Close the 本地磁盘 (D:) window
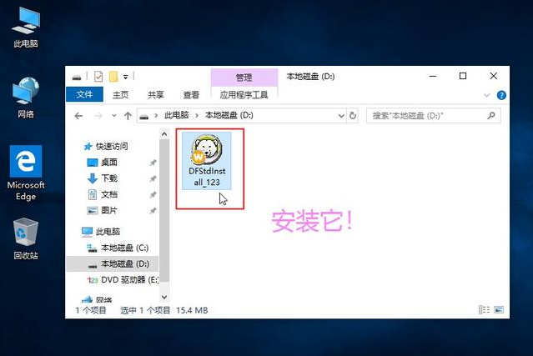Image resolution: width=533 pixels, height=356 pixels. point(494,76)
